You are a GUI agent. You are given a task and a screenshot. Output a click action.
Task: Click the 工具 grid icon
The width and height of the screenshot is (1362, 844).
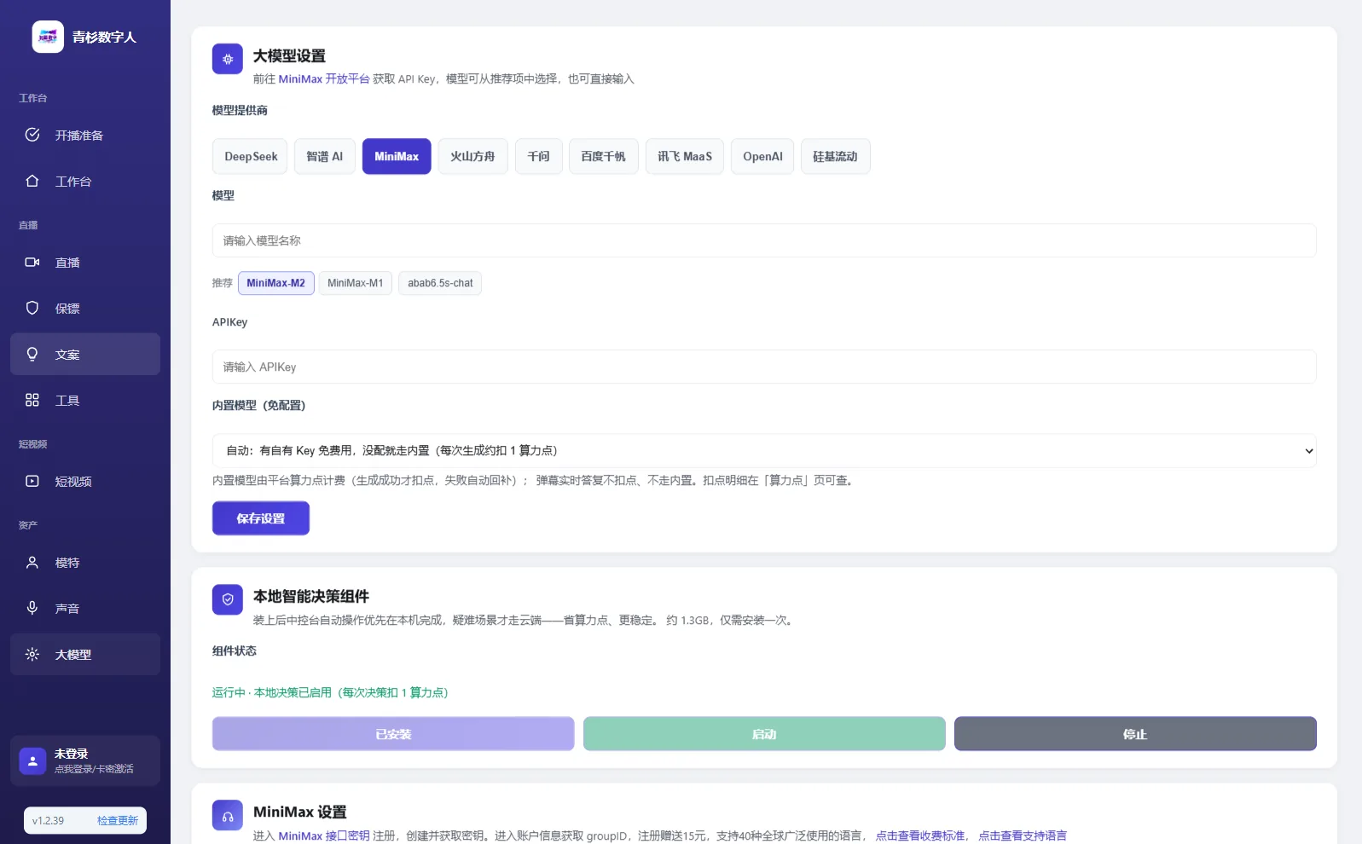click(x=32, y=400)
